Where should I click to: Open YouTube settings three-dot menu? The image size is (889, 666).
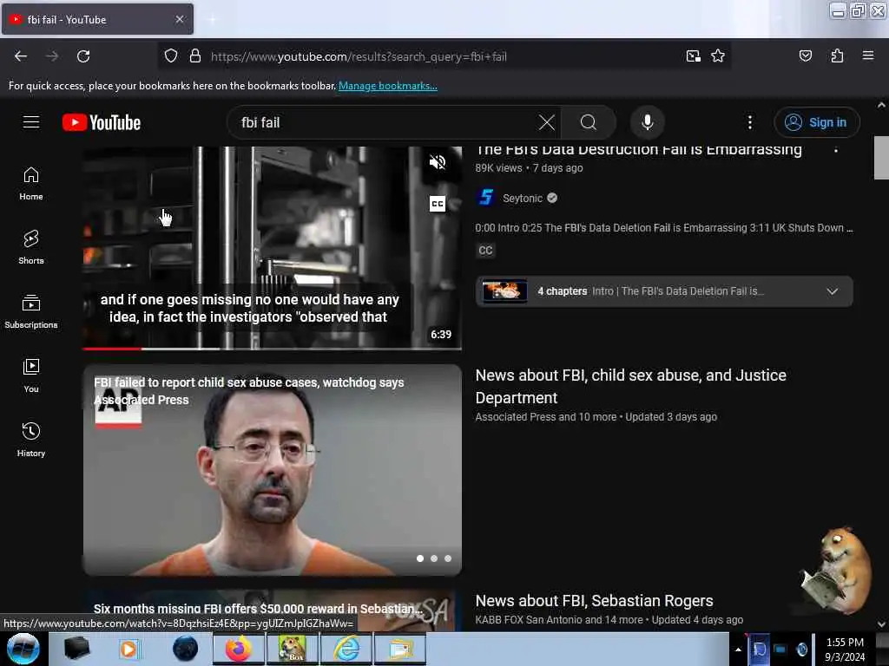click(749, 122)
